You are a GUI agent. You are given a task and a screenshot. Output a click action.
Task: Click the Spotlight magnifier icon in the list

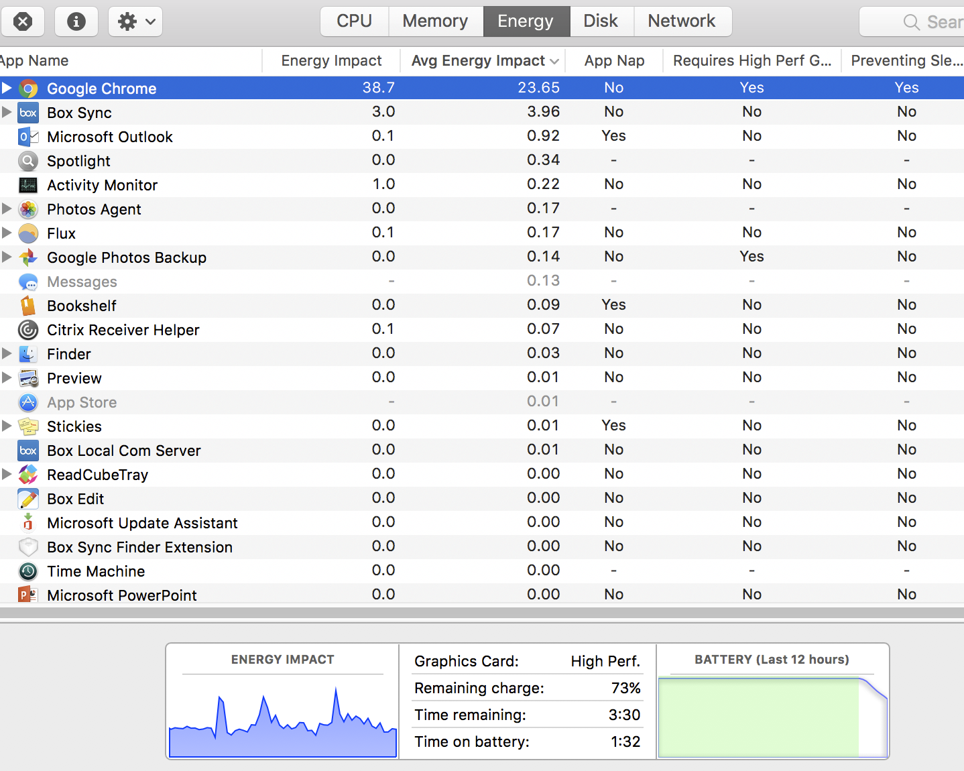coord(28,161)
